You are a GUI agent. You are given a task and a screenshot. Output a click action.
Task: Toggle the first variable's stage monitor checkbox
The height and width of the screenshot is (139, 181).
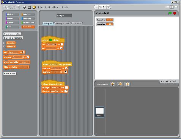coord(4,43)
